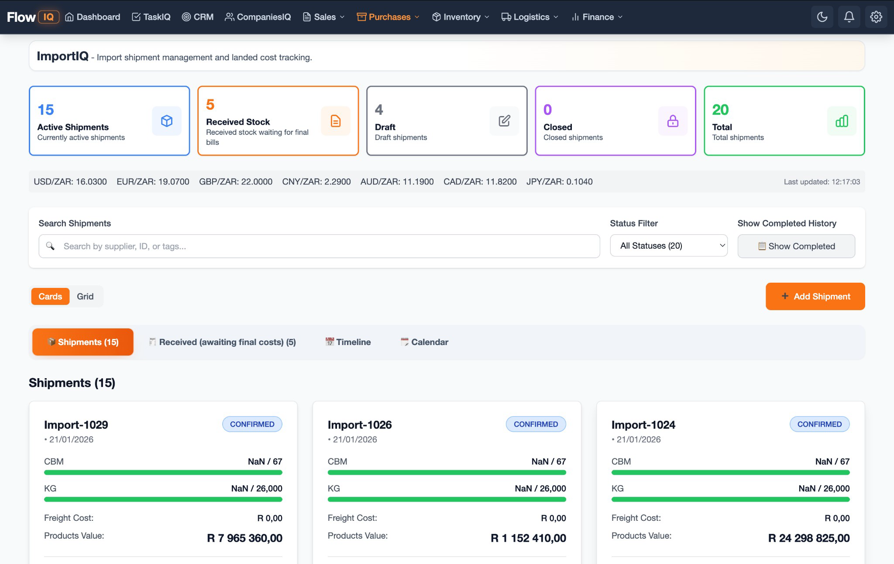
Task: Click the box icon on Active Shipments card
Action: click(x=167, y=121)
